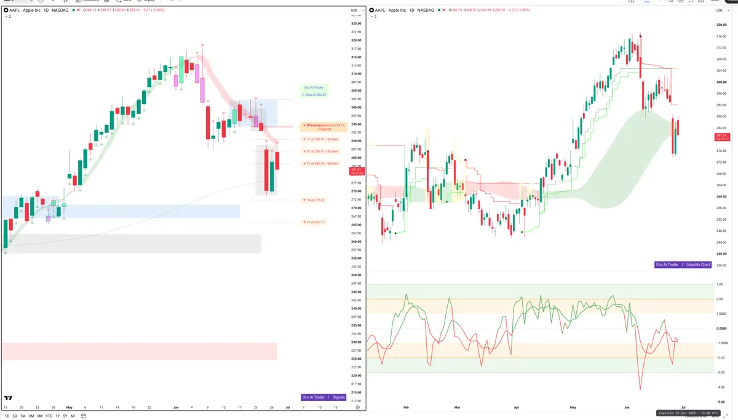Open time axis settings gear in left chart
Viewport: 738px width, 420px height.
tap(357, 407)
